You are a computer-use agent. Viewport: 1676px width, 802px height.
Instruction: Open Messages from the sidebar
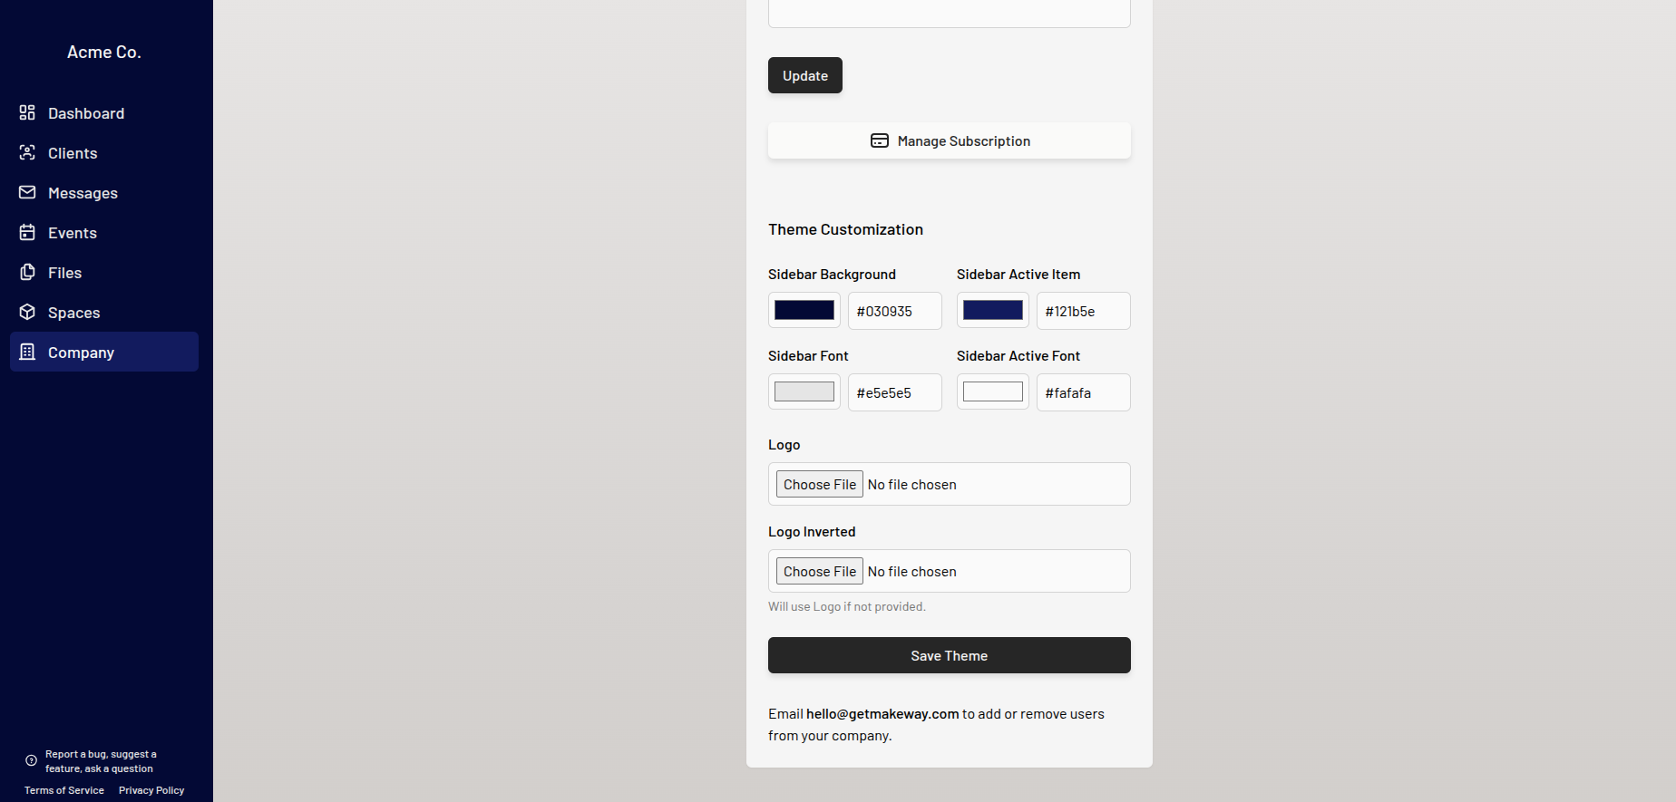pyautogui.click(x=104, y=192)
